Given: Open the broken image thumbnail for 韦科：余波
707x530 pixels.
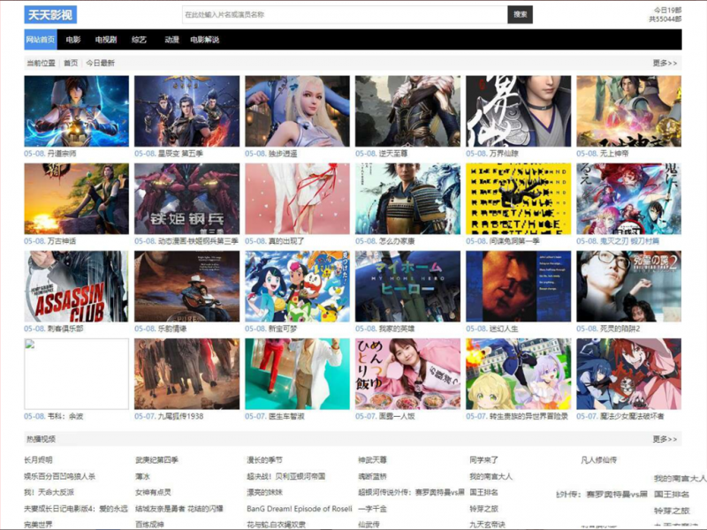Looking at the screenshot, I should (76, 374).
